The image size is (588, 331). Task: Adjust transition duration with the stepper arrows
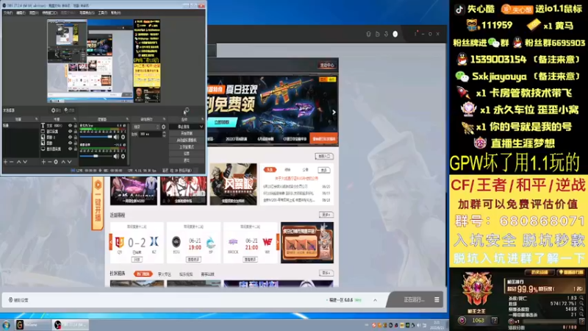coord(164,134)
